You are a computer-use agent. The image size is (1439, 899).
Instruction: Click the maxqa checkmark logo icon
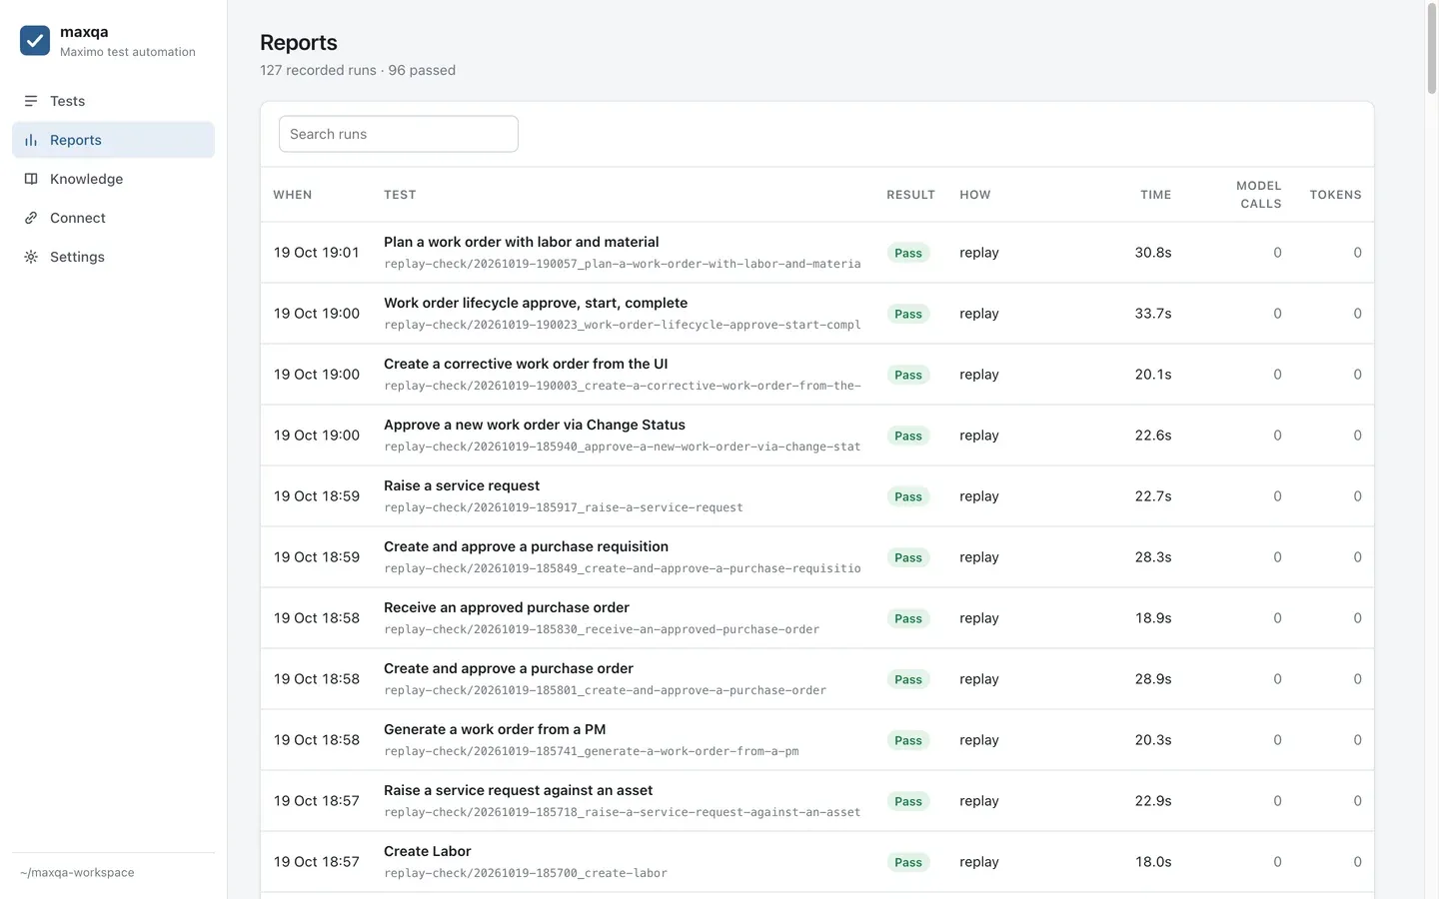point(35,41)
